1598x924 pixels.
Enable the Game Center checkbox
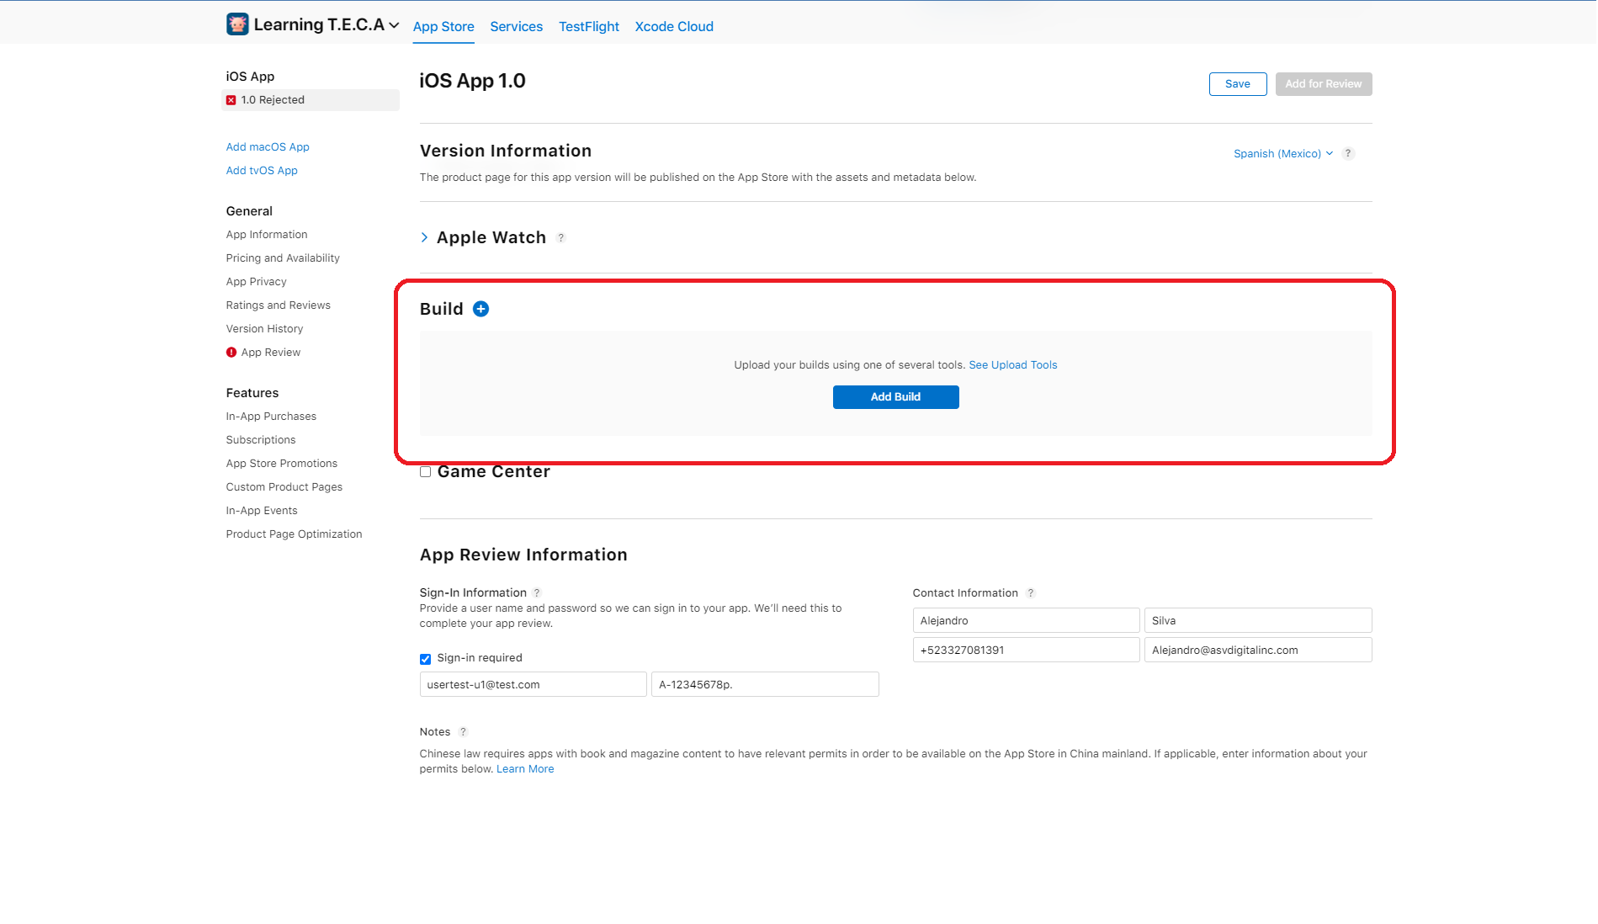[426, 472]
